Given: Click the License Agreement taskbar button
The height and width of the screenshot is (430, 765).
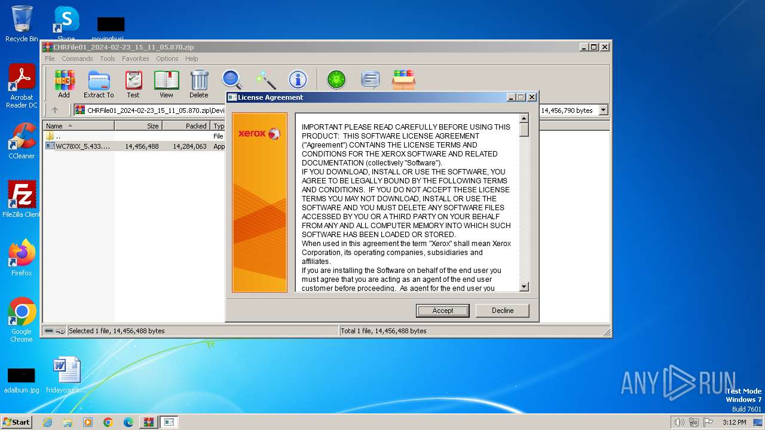Looking at the screenshot, I should pyautogui.click(x=169, y=422).
